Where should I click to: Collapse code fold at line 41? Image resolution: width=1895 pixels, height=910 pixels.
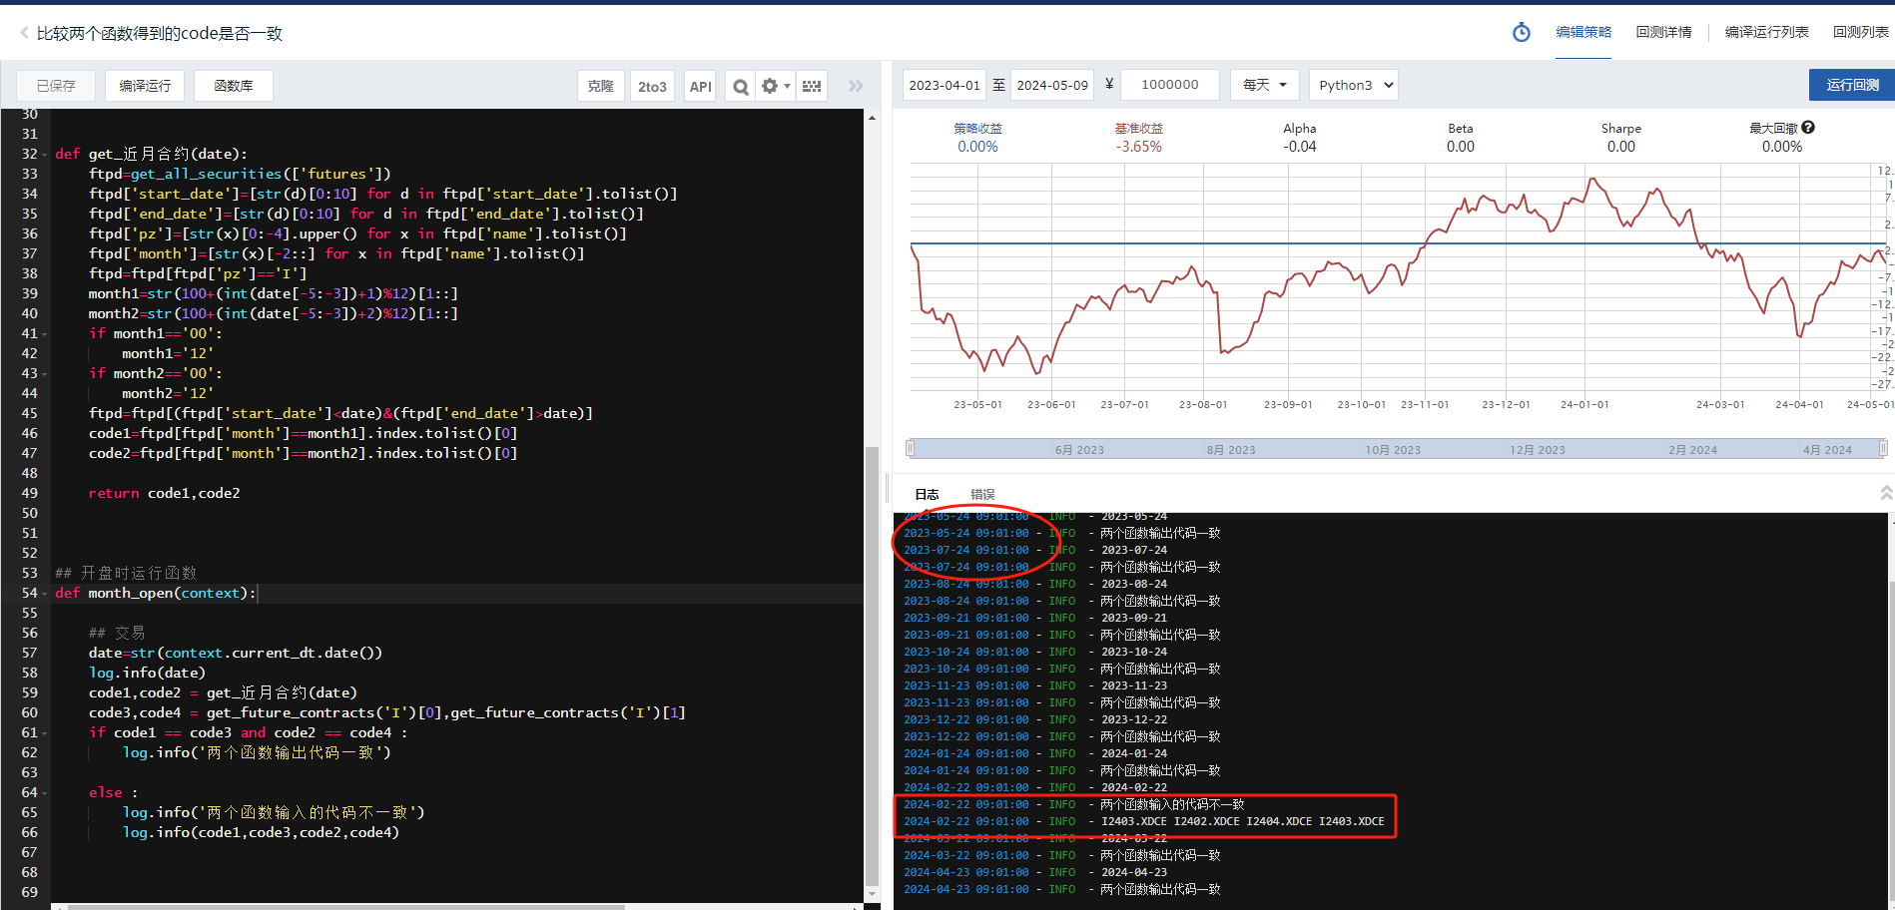[x=45, y=334]
